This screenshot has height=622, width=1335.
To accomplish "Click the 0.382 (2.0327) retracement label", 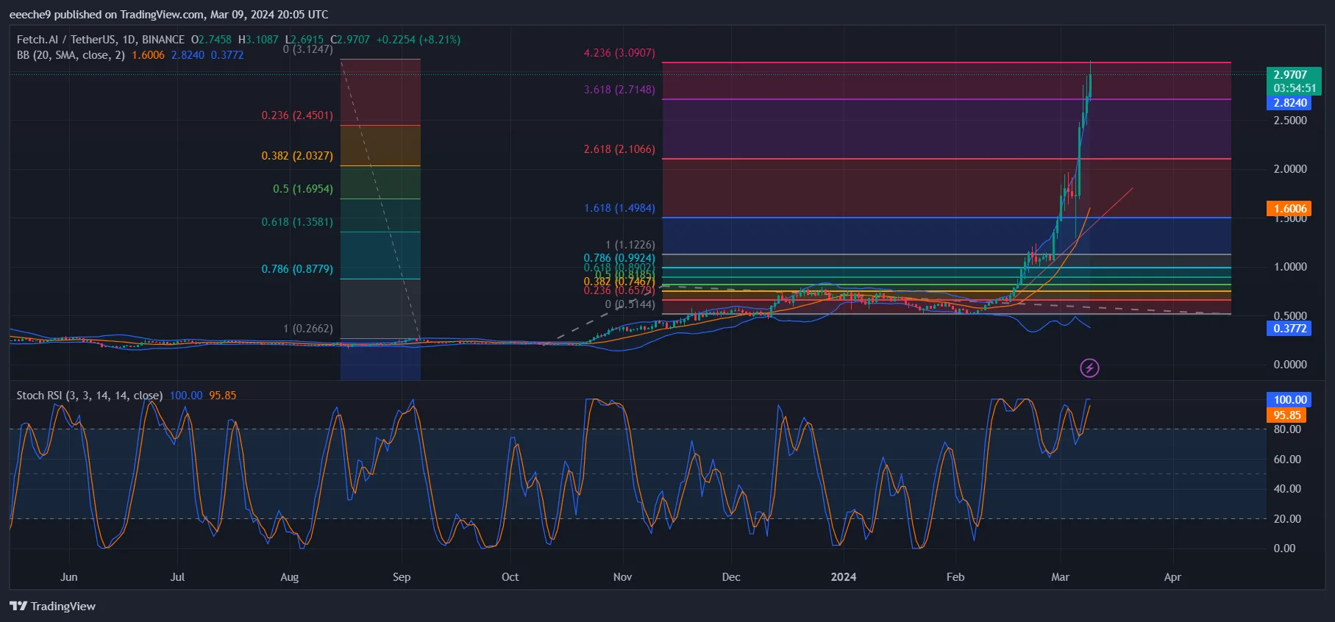I will point(297,156).
